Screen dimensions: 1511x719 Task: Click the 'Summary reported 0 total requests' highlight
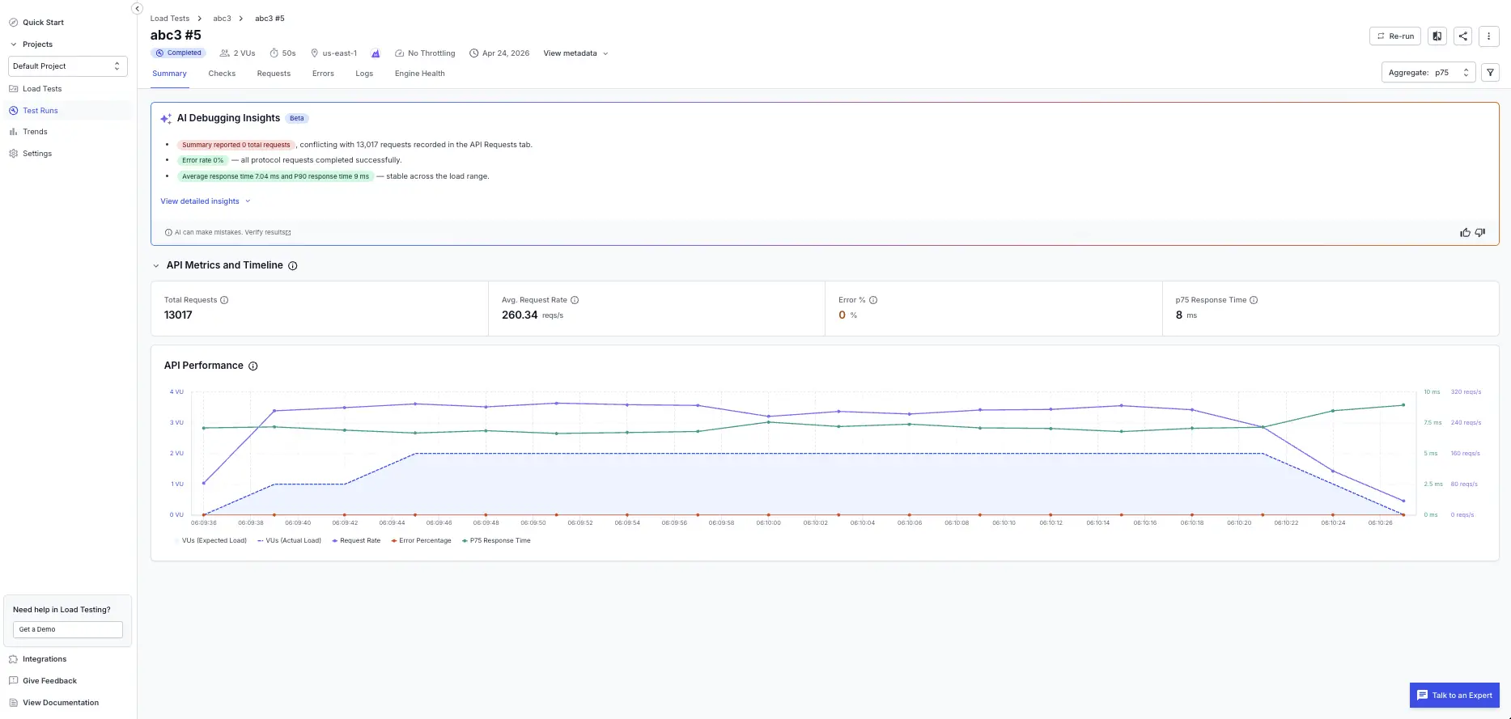[x=236, y=145]
